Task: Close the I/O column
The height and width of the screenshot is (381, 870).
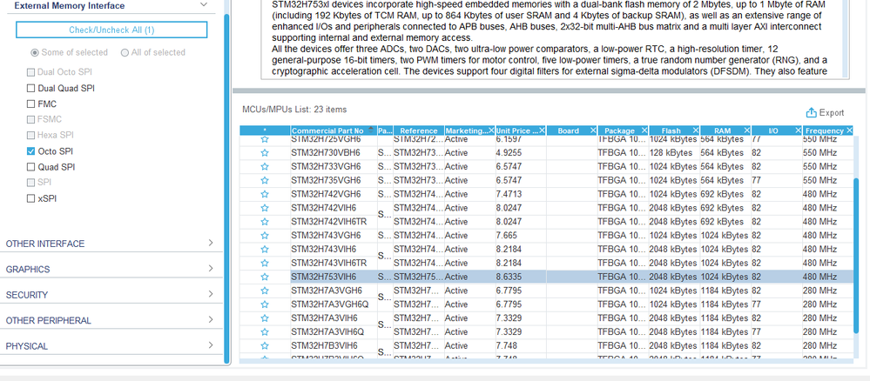Action: (x=798, y=130)
